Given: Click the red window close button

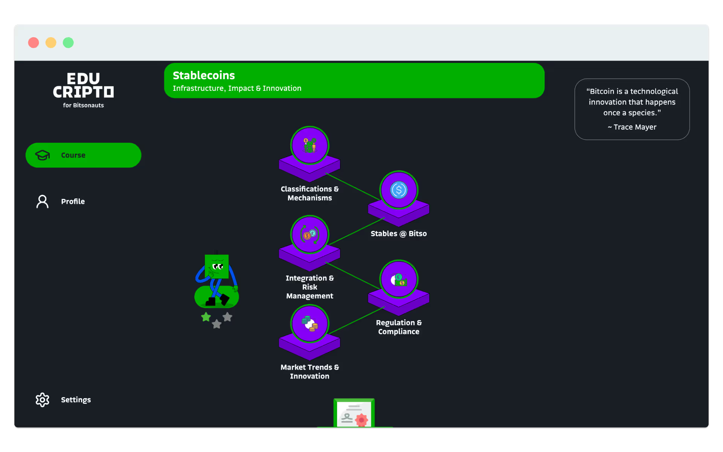Looking at the screenshot, I should point(34,43).
